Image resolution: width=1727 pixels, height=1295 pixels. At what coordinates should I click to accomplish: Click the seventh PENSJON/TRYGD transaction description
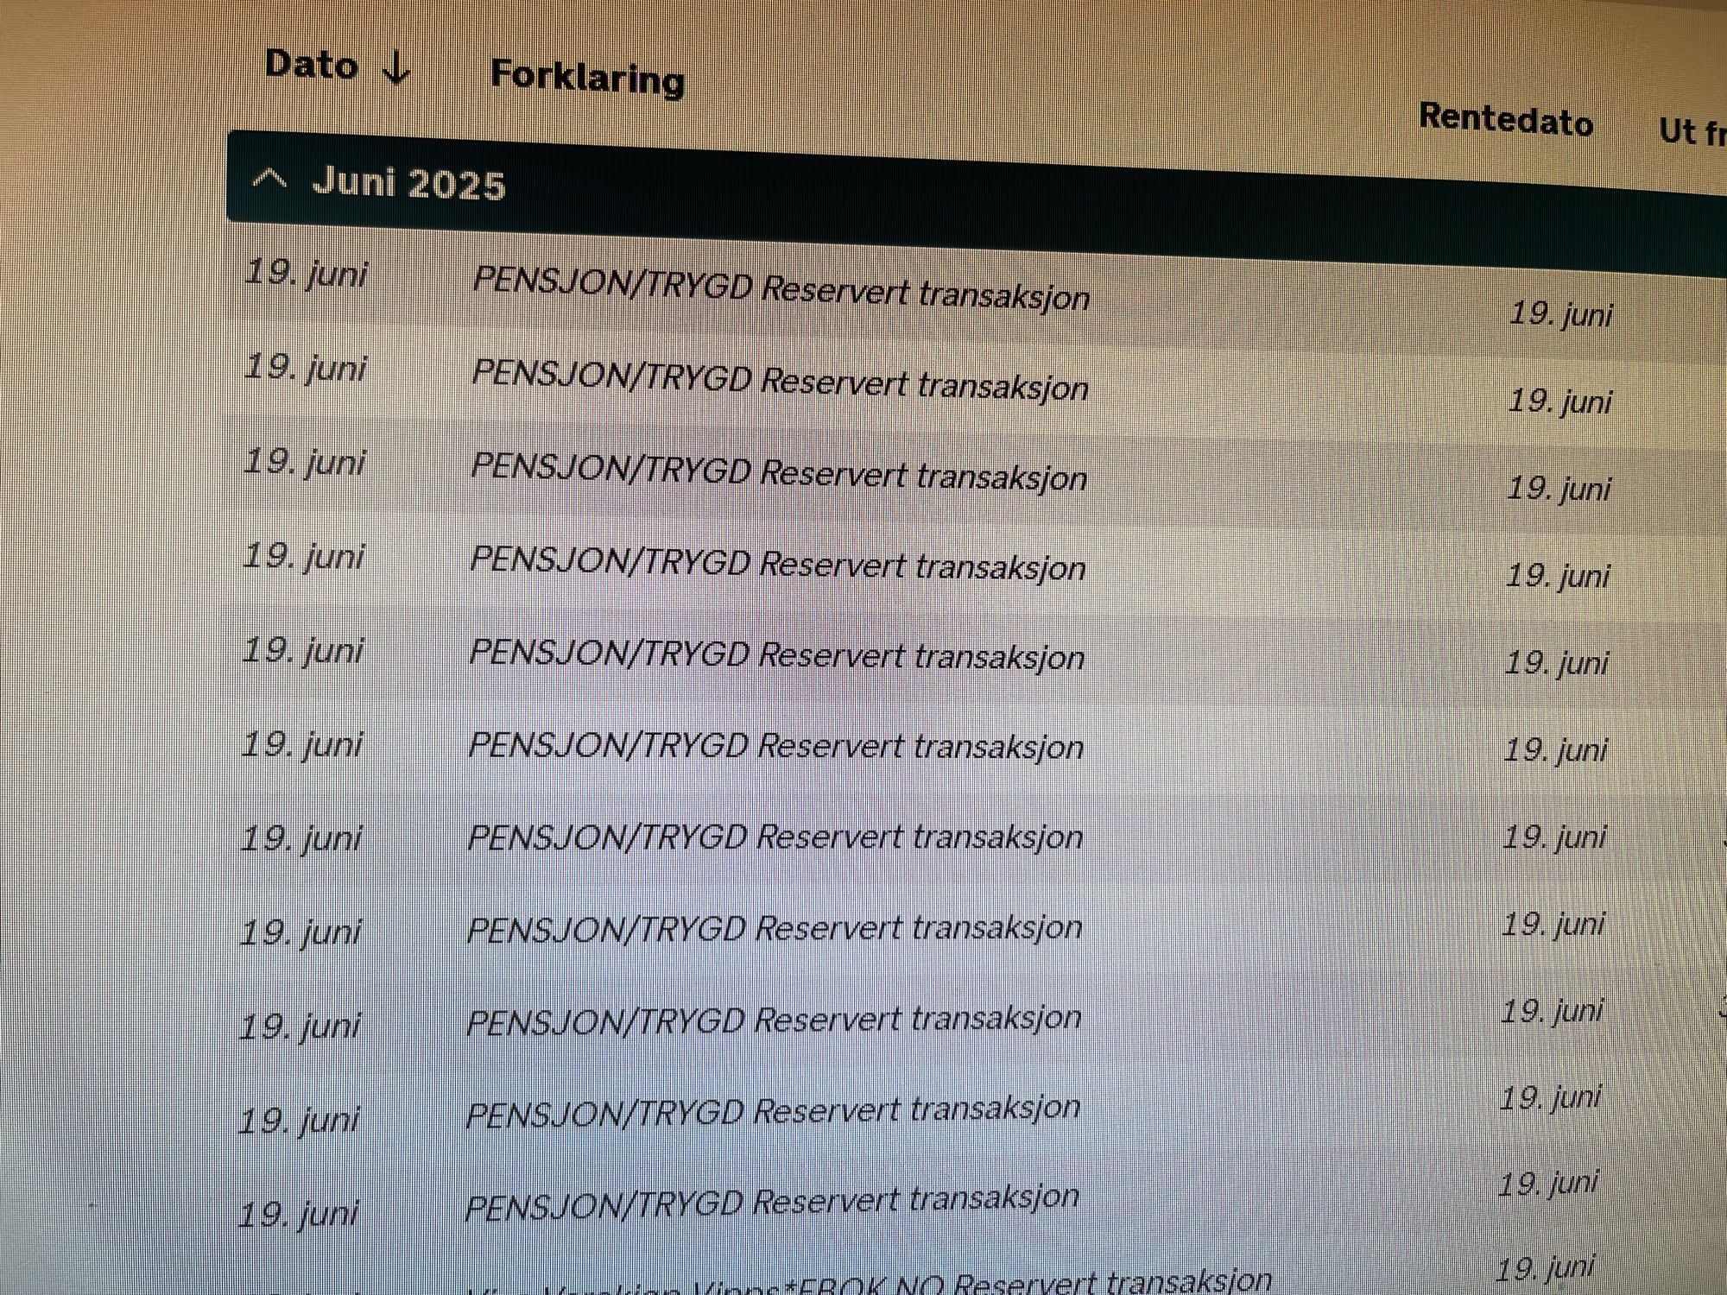(x=775, y=837)
